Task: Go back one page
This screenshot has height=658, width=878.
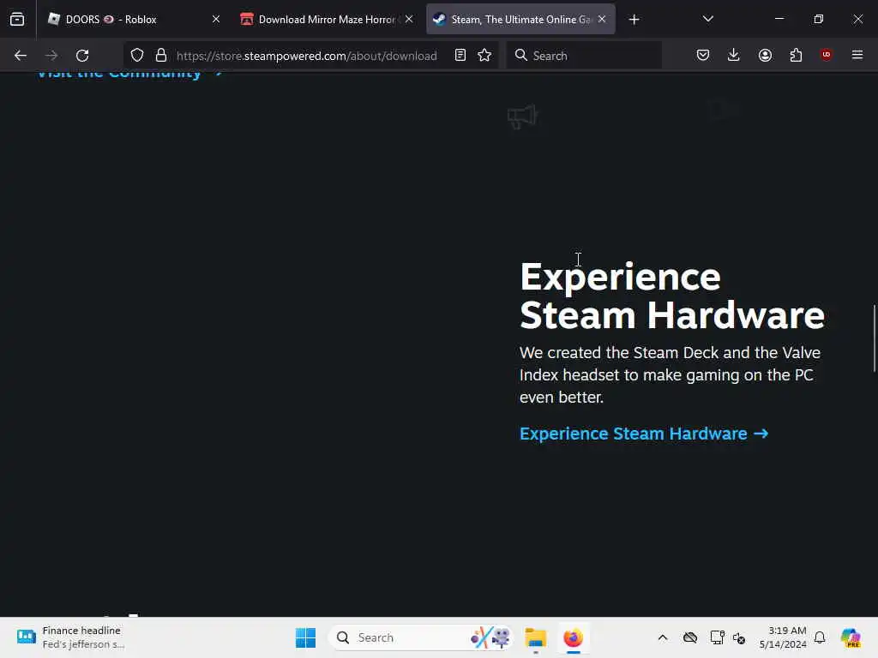Action: click(x=21, y=56)
